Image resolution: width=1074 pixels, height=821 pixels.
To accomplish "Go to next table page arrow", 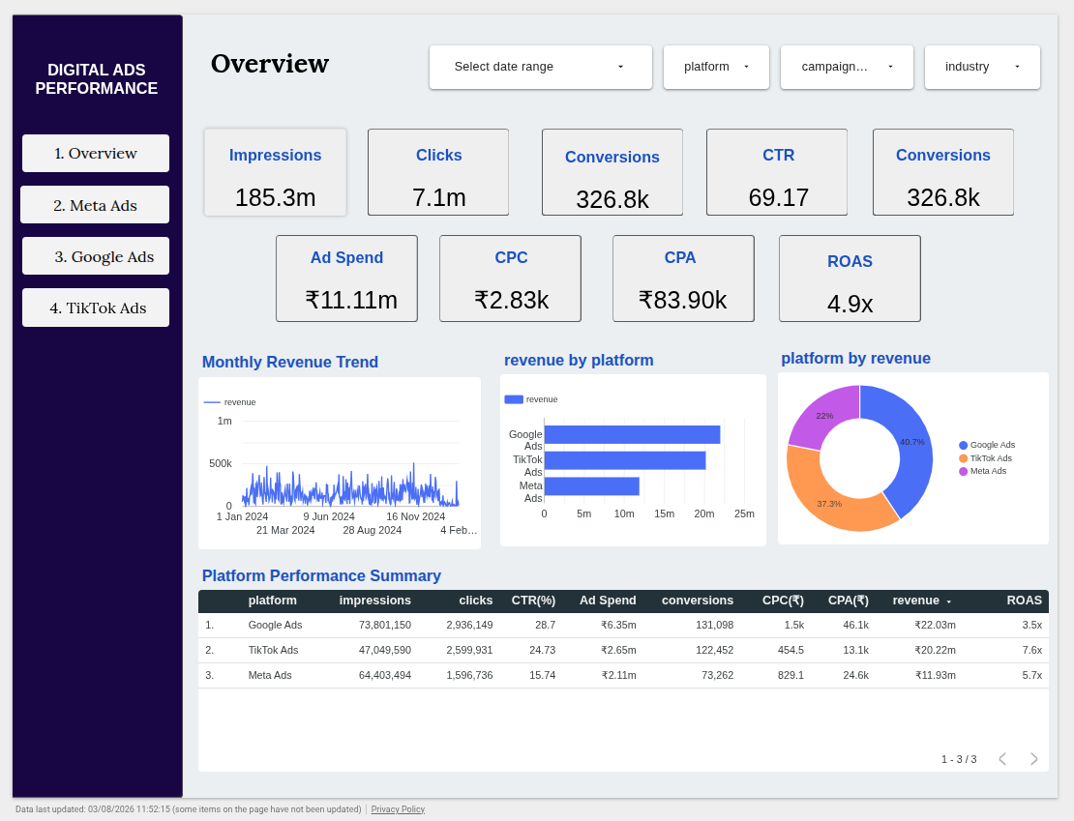I will (1033, 759).
